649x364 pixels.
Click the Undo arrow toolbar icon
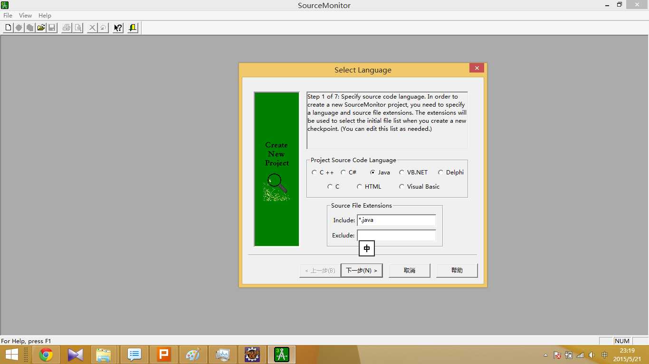tap(103, 28)
